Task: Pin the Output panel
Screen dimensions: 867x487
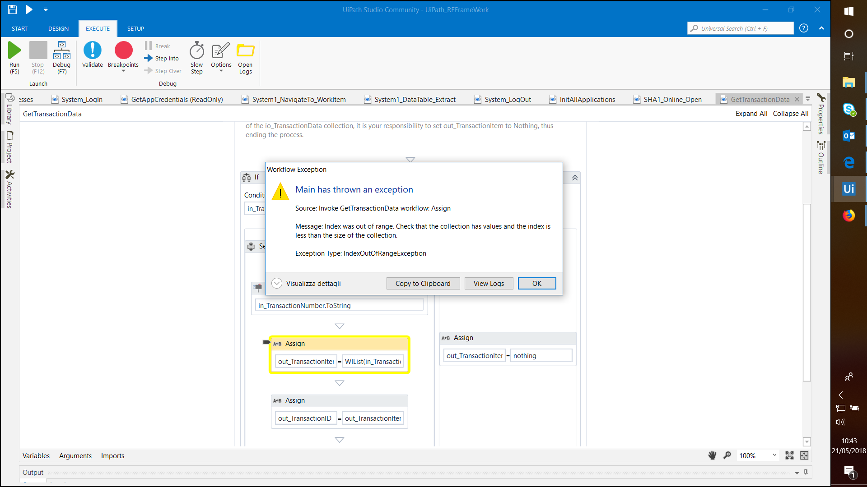Action: tap(806, 472)
